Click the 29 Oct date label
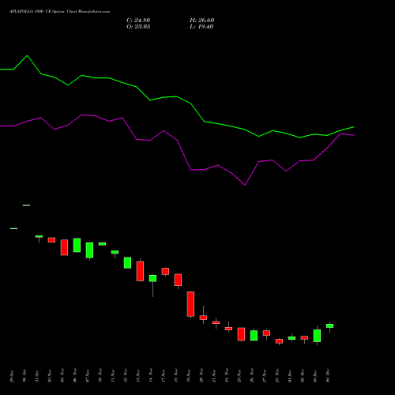 click(x=12, y=376)
